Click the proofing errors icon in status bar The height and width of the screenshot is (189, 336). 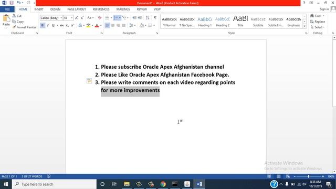[49, 176]
